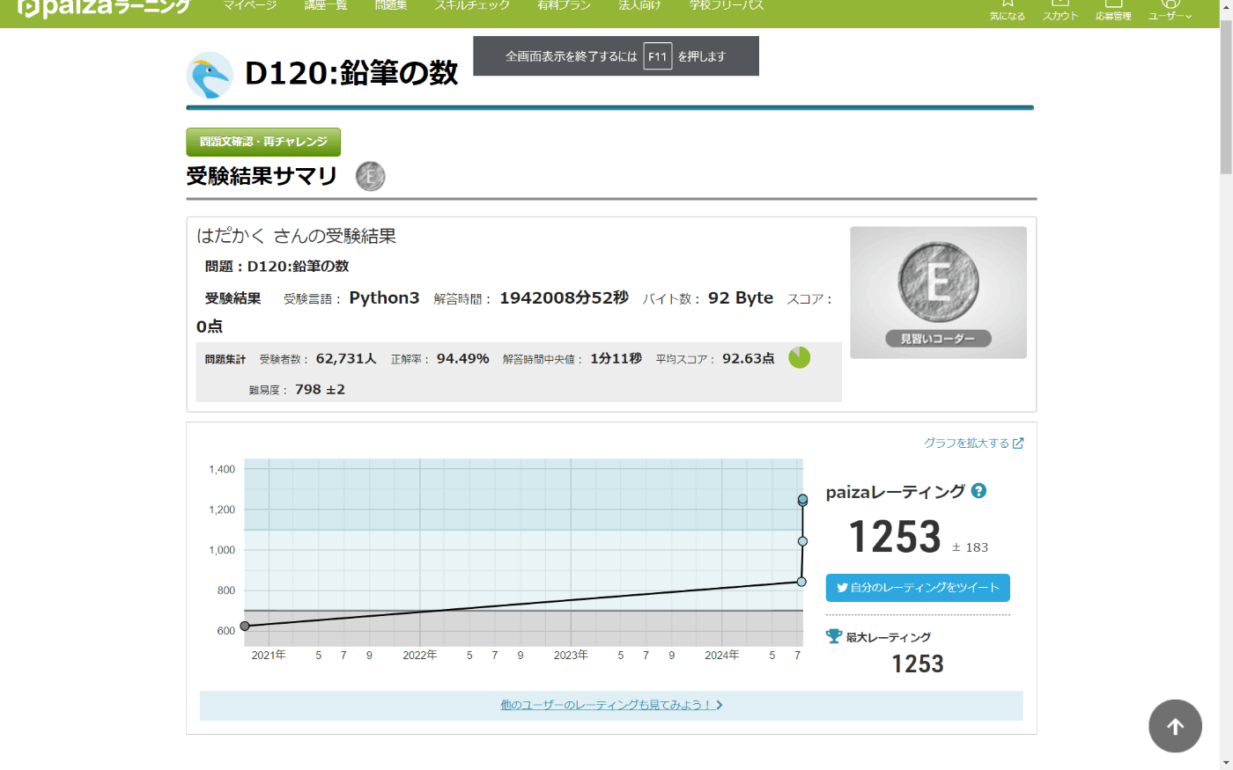Open 他のユーザーのレーティングも見てみよう link

(611, 705)
